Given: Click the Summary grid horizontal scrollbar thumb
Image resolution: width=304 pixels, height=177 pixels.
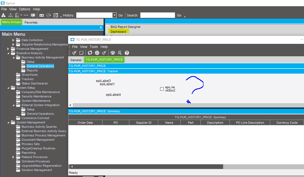Looking at the screenshot, I should 148,166.
